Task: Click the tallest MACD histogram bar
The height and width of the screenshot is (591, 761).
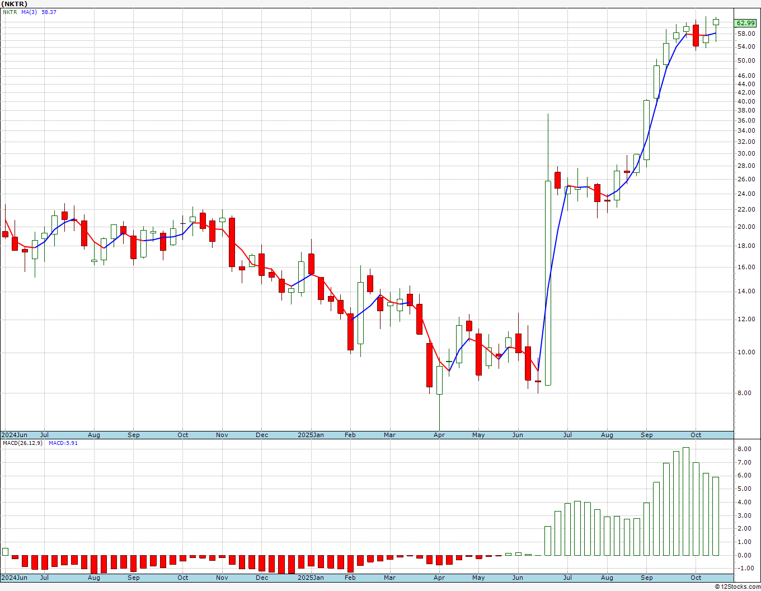Action: (686, 501)
